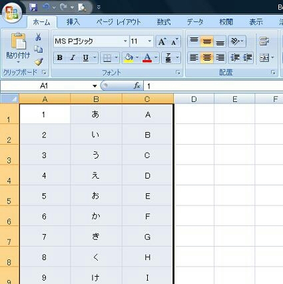Toggle middle vertical alignment
The height and width of the screenshot is (284, 283).
207,41
